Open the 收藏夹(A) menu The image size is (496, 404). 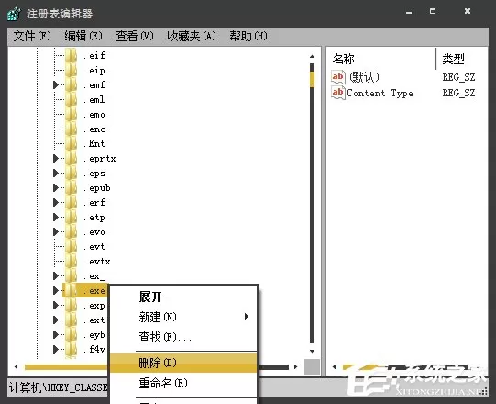pyautogui.click(x=192, y=36)
